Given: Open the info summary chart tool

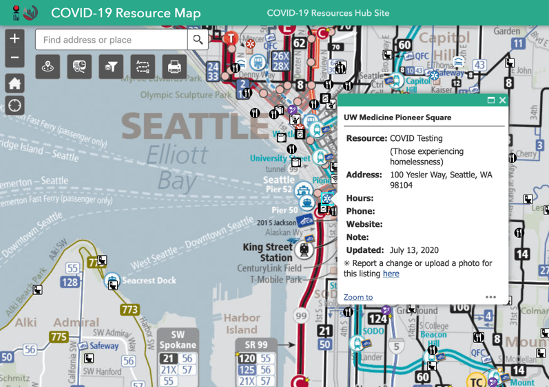Looking at the screenshot, I should point(79,67).
